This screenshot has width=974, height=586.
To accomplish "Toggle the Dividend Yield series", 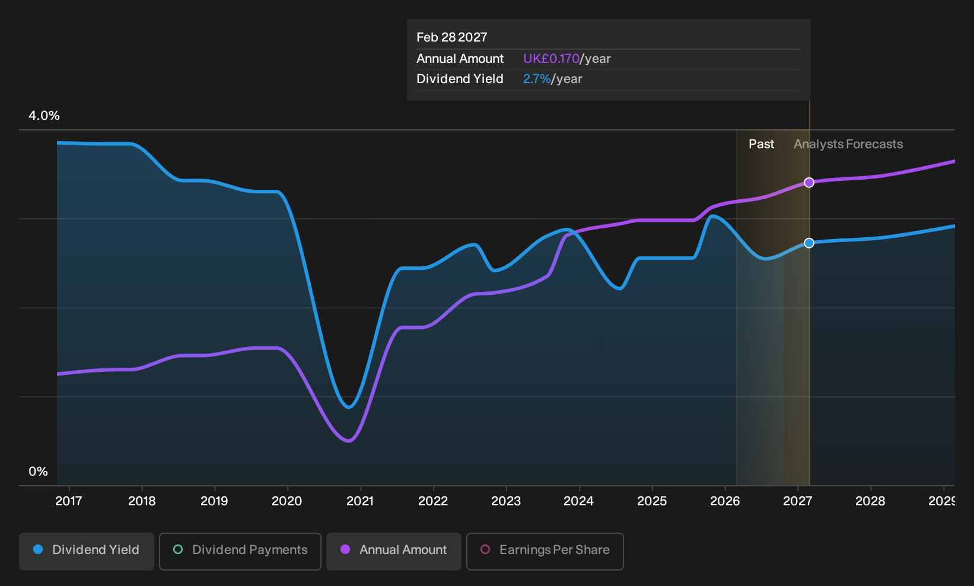I will [87, 552].
